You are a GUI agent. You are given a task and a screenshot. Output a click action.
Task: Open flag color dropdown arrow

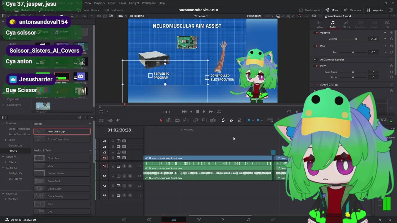tap(253, 120)
